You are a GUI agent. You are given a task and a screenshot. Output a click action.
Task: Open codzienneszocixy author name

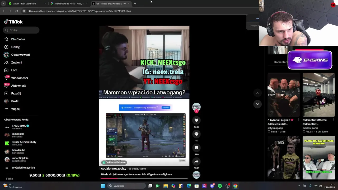[114, 169]
